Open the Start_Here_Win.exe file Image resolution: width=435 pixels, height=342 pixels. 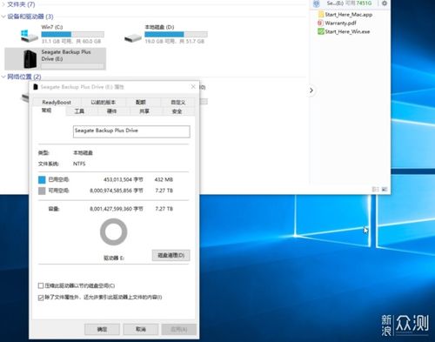[344, 31]
